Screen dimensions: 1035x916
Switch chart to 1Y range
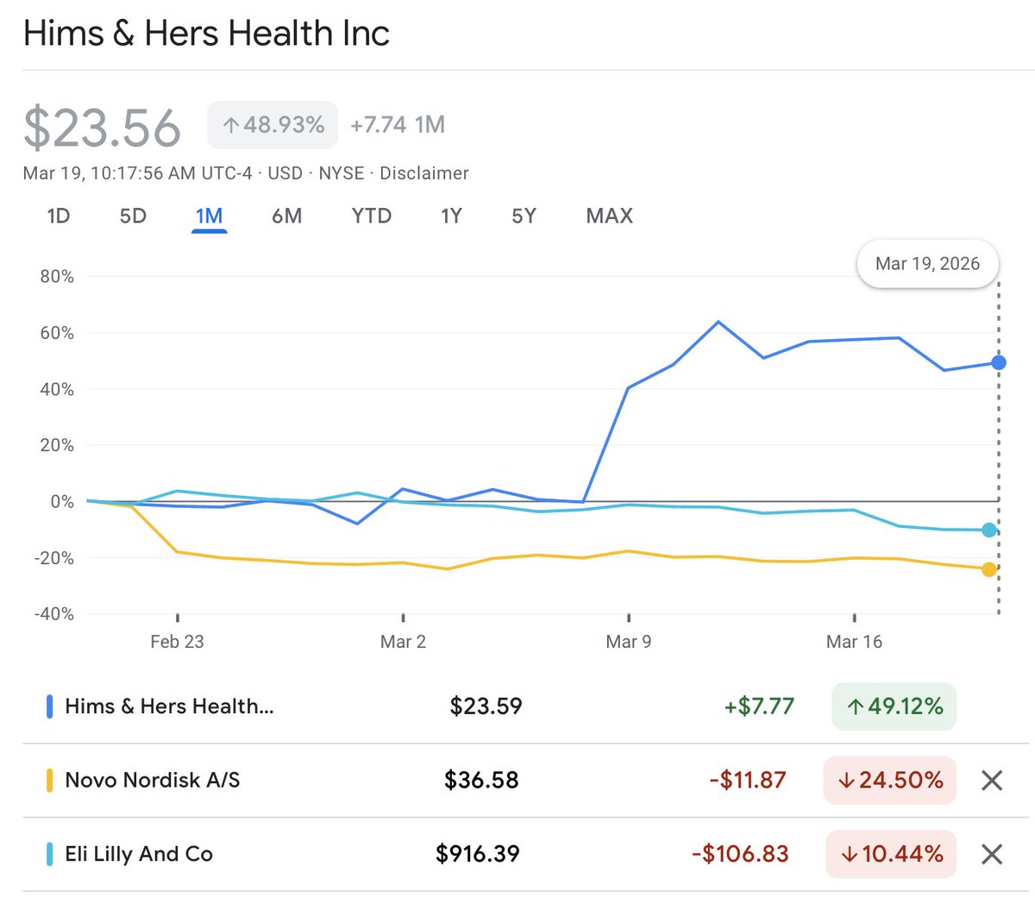point(451,216)
